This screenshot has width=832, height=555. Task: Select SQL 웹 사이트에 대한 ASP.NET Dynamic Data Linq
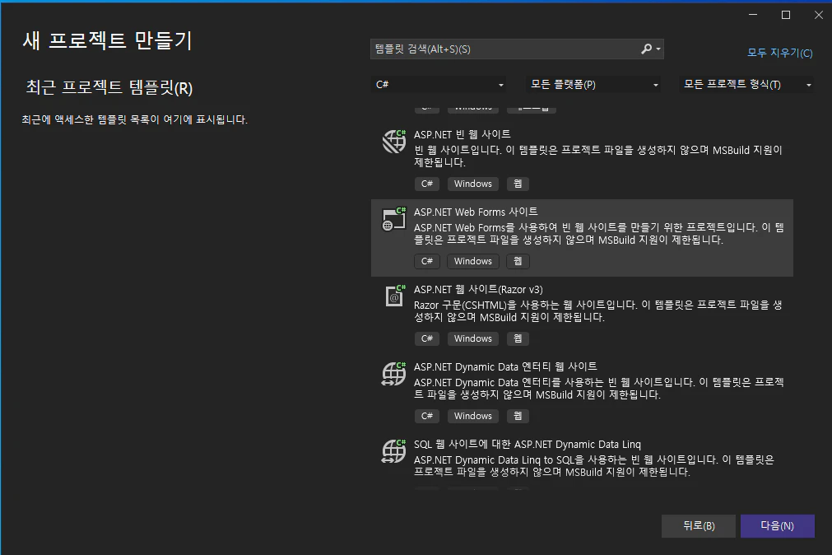pos(528,445)
